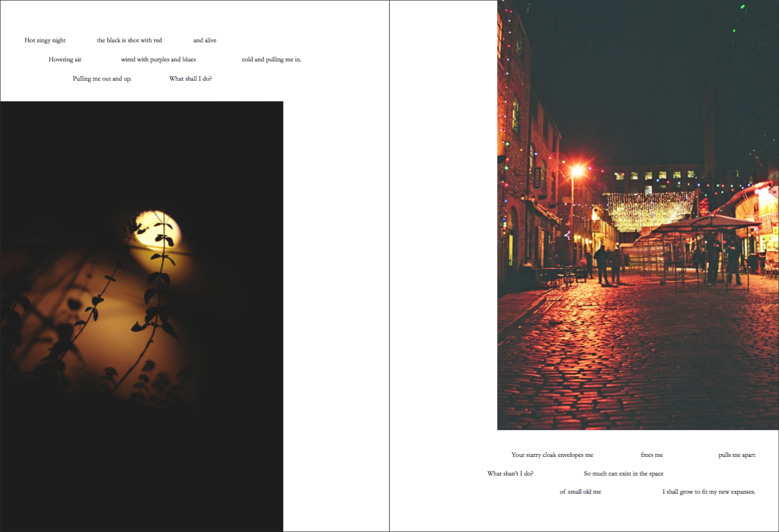Click the question 'What shall I do?'

pos(190,79)
